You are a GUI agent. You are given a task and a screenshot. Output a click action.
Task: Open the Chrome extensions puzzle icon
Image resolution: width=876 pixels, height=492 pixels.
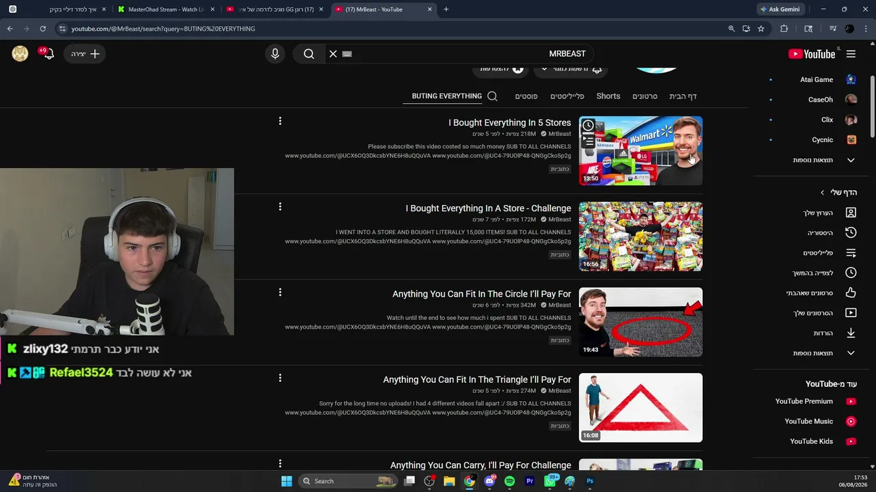[784, 29]
